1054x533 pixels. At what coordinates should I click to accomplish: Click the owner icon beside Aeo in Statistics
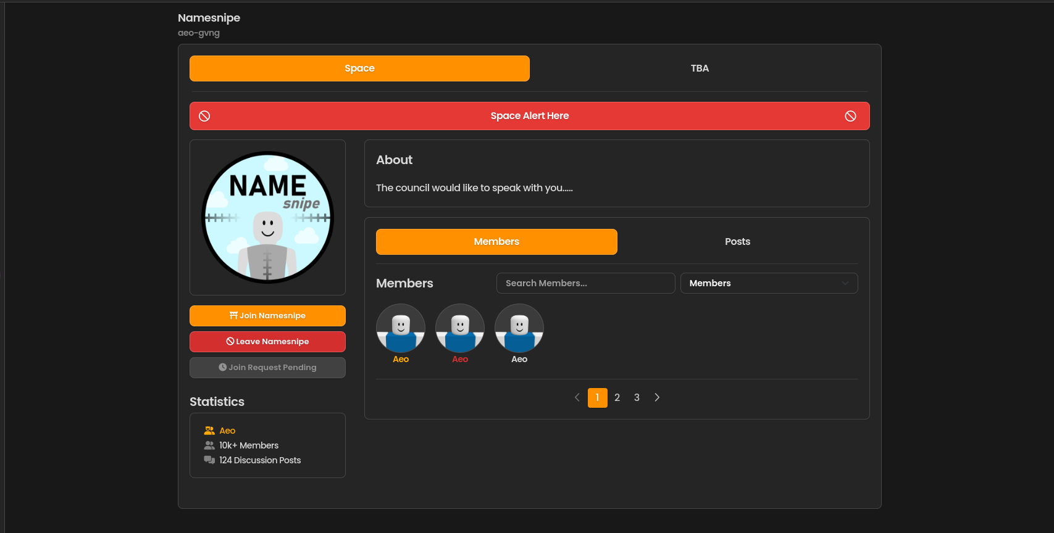click(x=209, y=431)
